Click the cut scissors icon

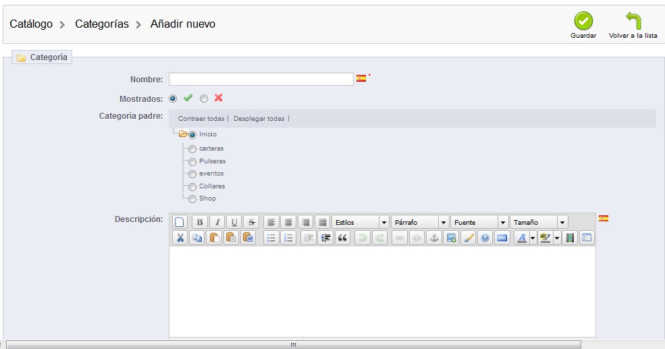[x=180, y=238]
